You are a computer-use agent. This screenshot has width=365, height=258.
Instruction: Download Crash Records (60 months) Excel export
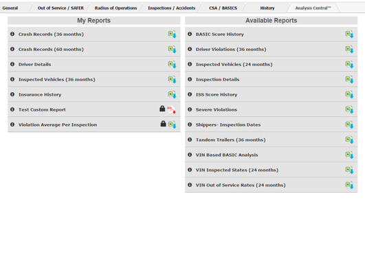tap(173, 50)
